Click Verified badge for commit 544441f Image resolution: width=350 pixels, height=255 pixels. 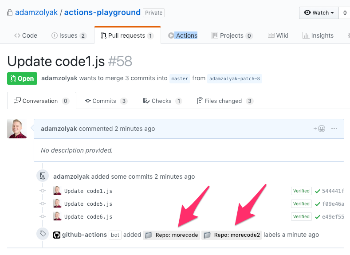click(x=301, y=191)
